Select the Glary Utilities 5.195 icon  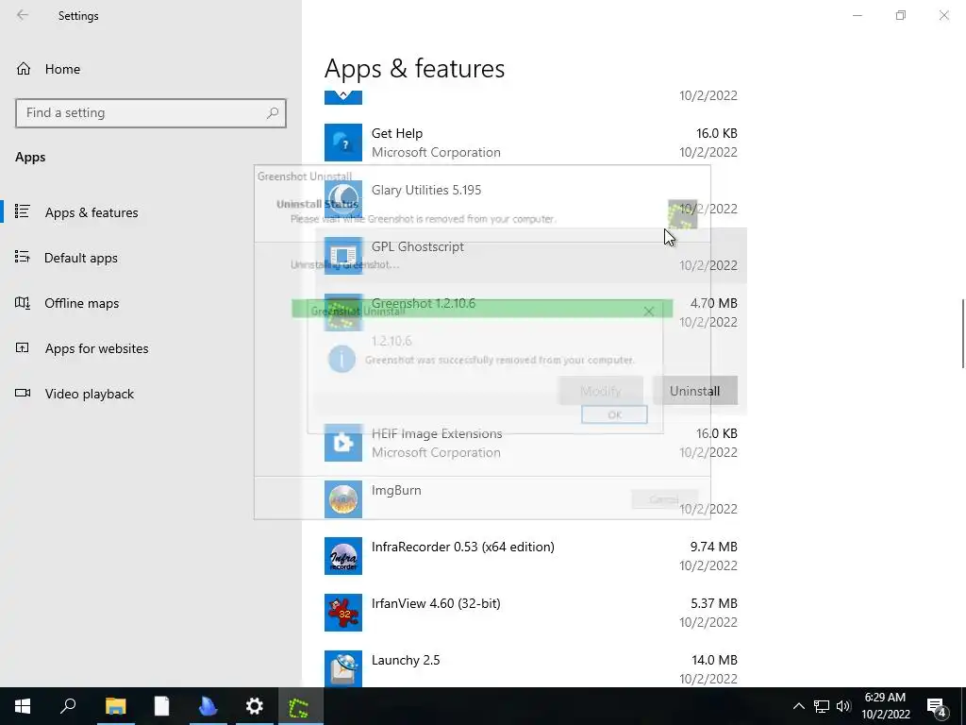(343, 199)
